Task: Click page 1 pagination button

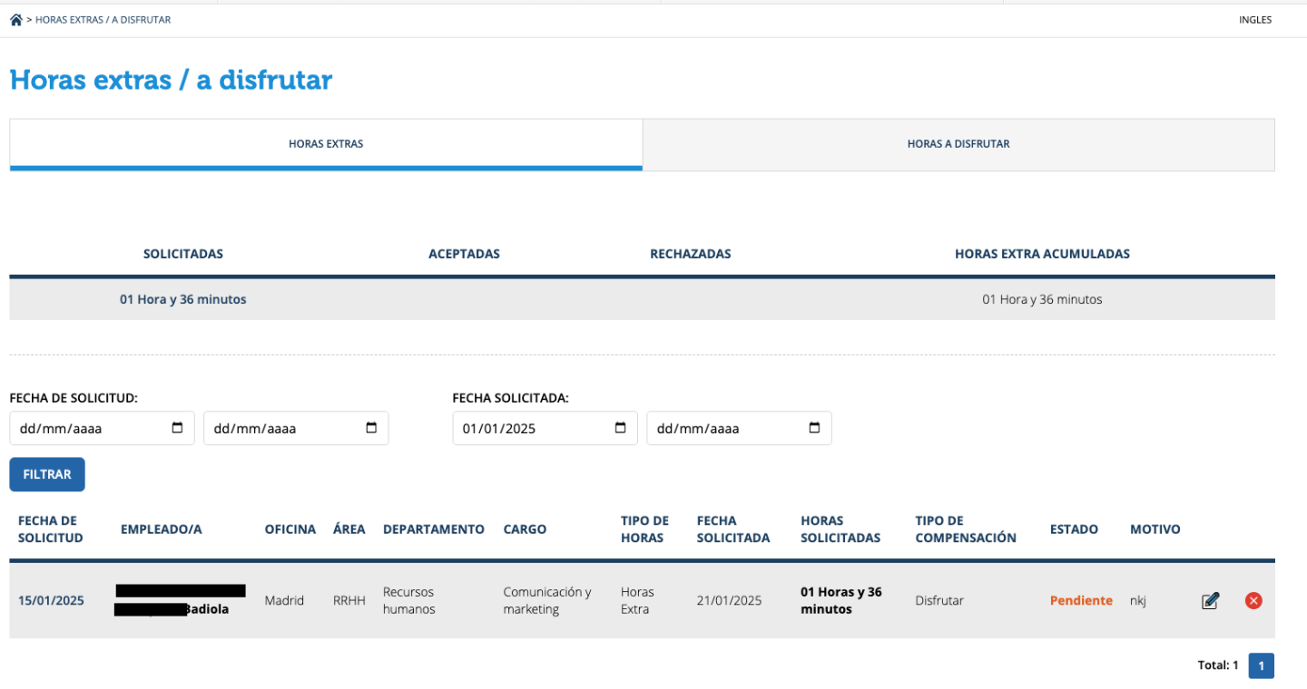Action: (1261, 665)
